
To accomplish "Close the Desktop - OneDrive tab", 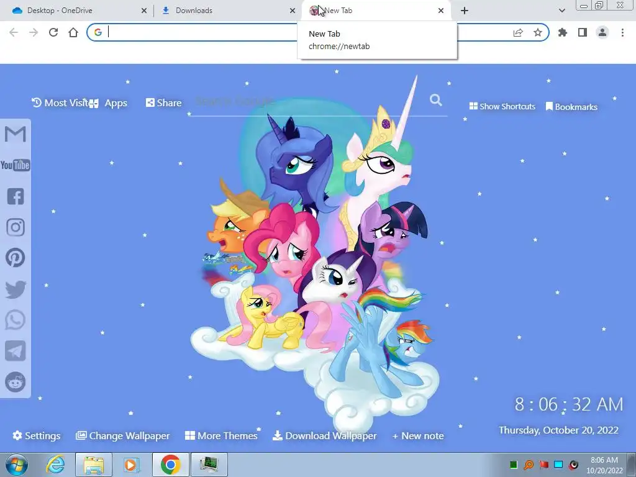I will coord(144,11).
